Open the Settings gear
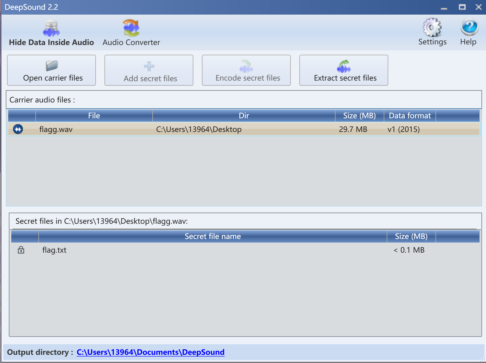486x363 pixels. 432,32
